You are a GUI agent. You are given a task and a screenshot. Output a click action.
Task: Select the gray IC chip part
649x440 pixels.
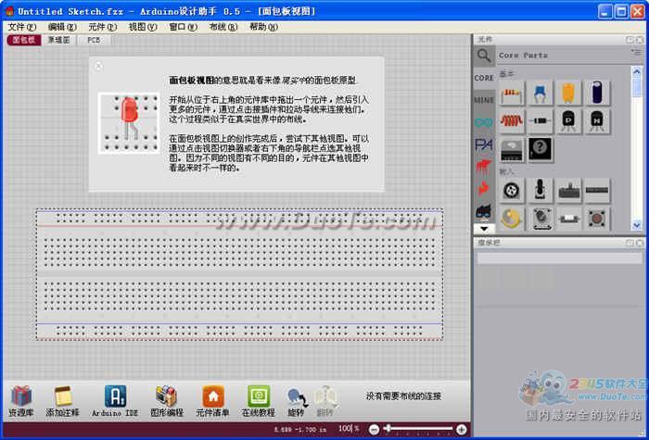(x=512, y=150)
